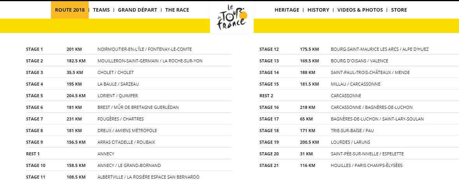The height and width of the screenshot is (184, 459).
Task: Click the Le Tour de France logo
Action: point(232,17)
